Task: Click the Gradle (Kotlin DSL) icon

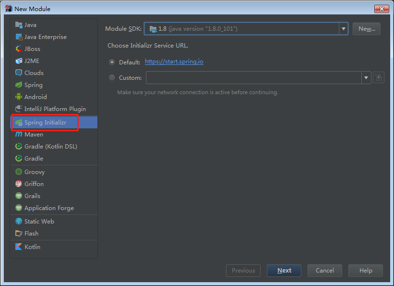Action: (19, 147)
